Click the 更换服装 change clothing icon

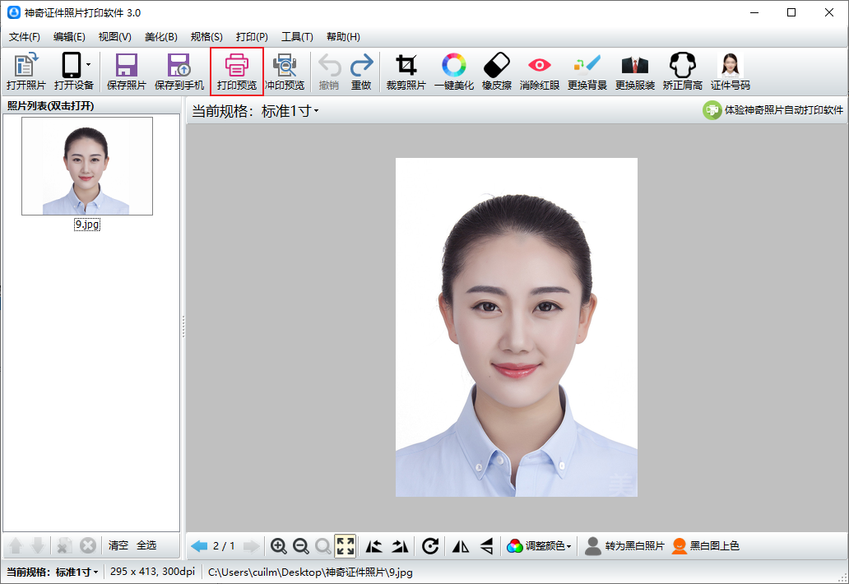[x=634, y=66]
